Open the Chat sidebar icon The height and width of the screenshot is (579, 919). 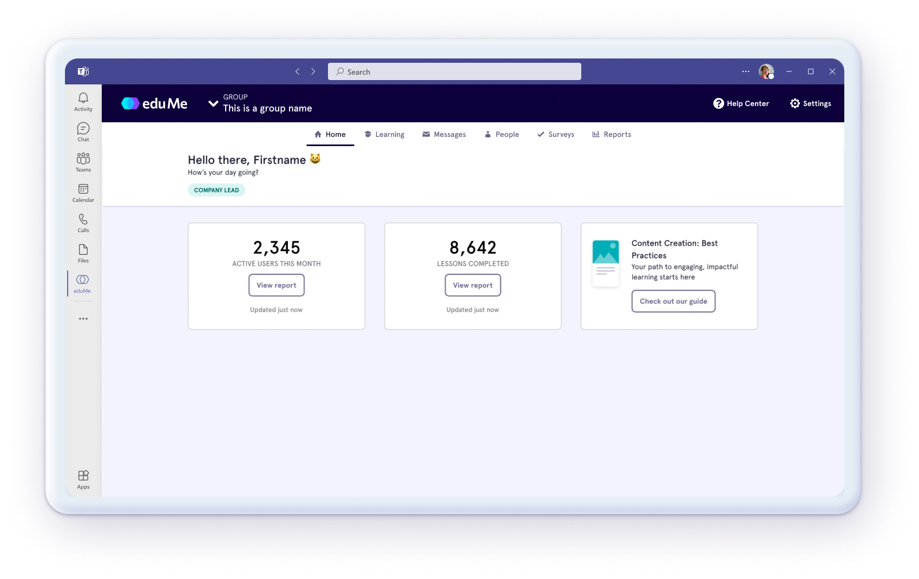pos(83,131)
